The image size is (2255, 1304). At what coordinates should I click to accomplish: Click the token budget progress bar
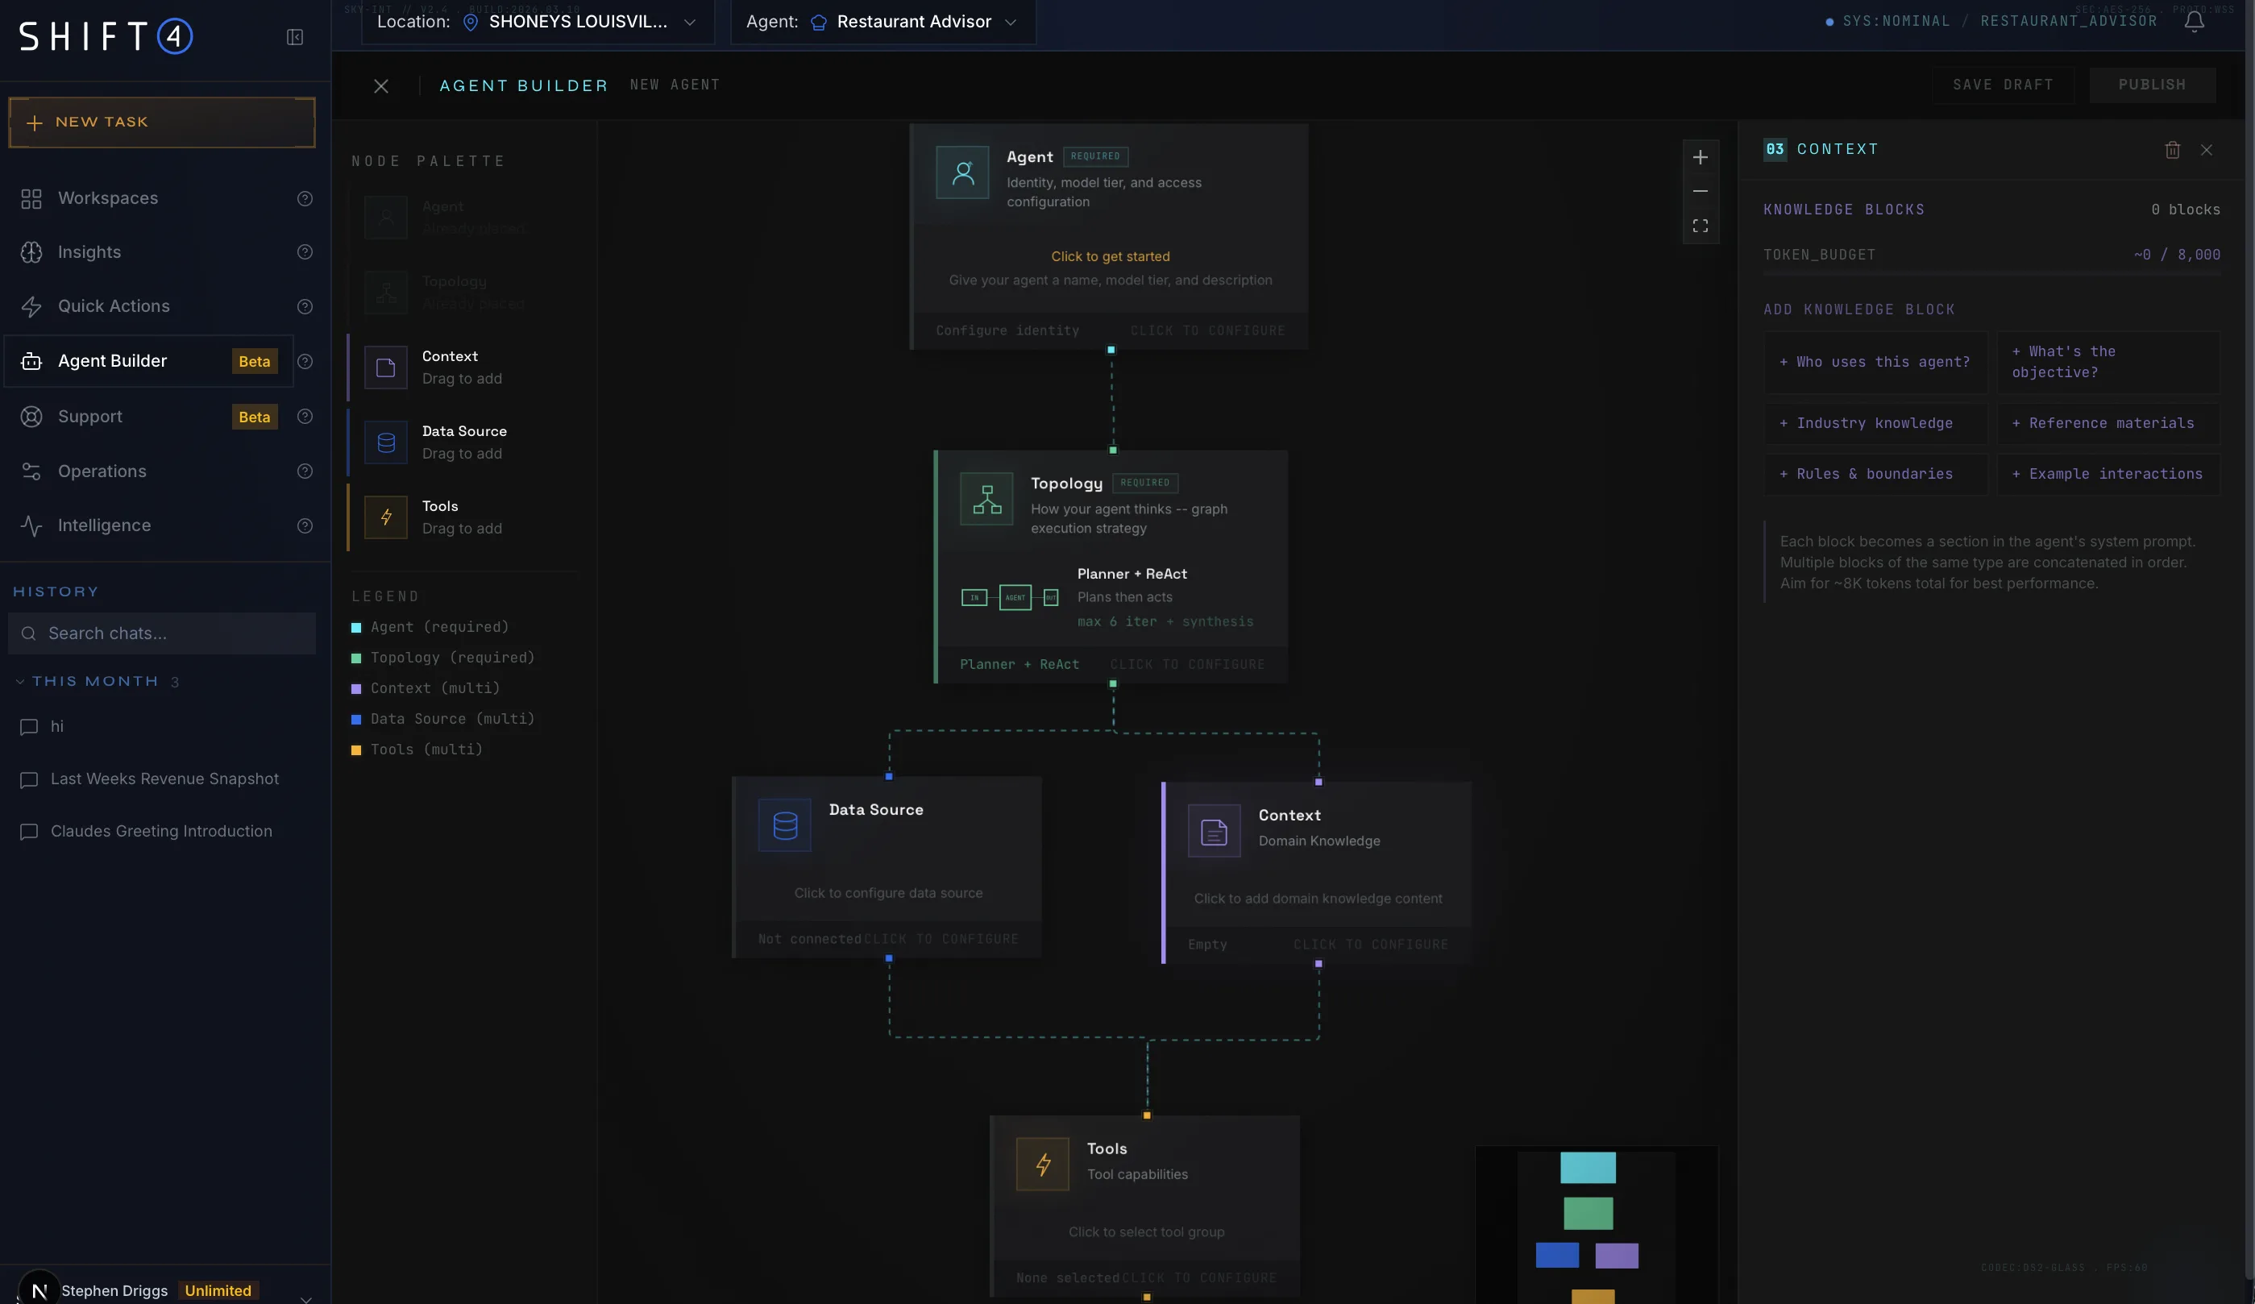pos(1992,272)
